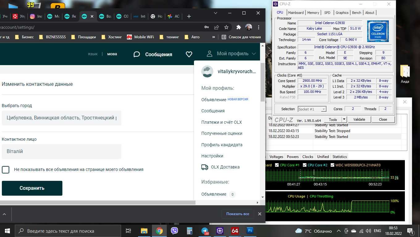
Task: Click Validate in CPU-Z
Action: (359, 119)
